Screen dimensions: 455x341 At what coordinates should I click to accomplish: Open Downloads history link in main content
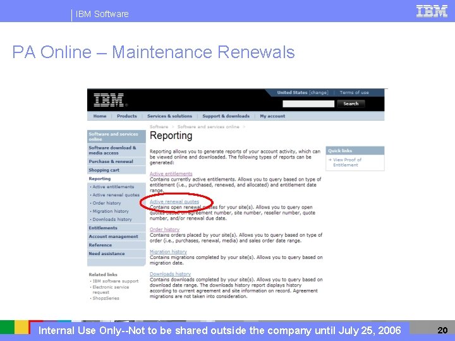pyautogui.click(x=170, y=274)
